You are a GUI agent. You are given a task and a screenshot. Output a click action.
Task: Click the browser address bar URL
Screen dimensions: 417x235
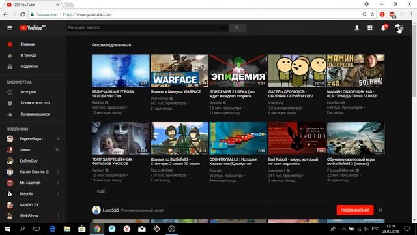(87, 14)
